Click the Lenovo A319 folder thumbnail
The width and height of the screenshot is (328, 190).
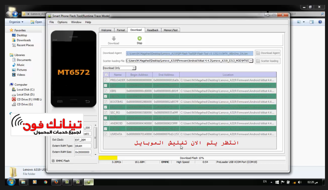click(13, 172)
